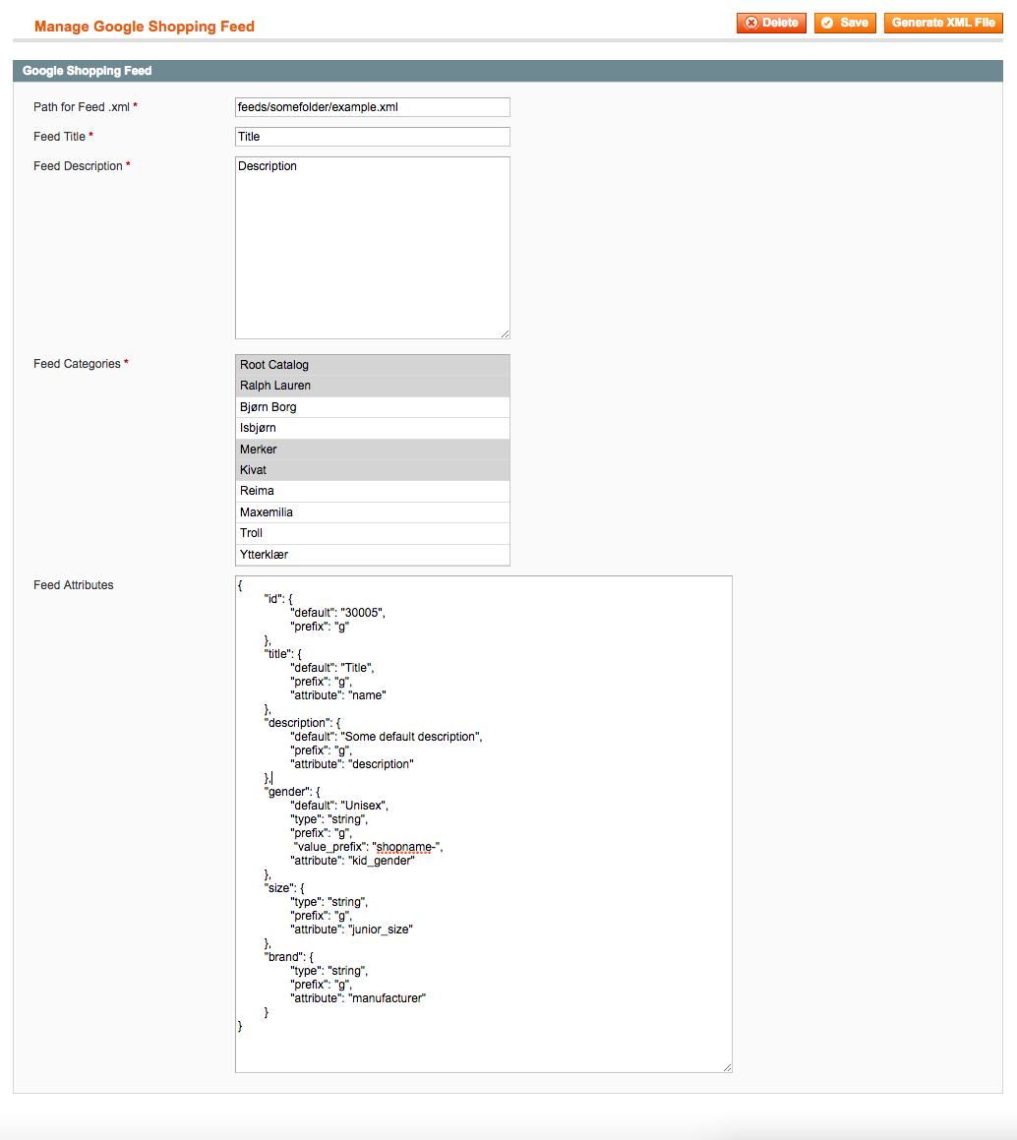Select Ralph Lauren in Feed Categories
Screen dimensions: 1017x1140
(373, 386)
